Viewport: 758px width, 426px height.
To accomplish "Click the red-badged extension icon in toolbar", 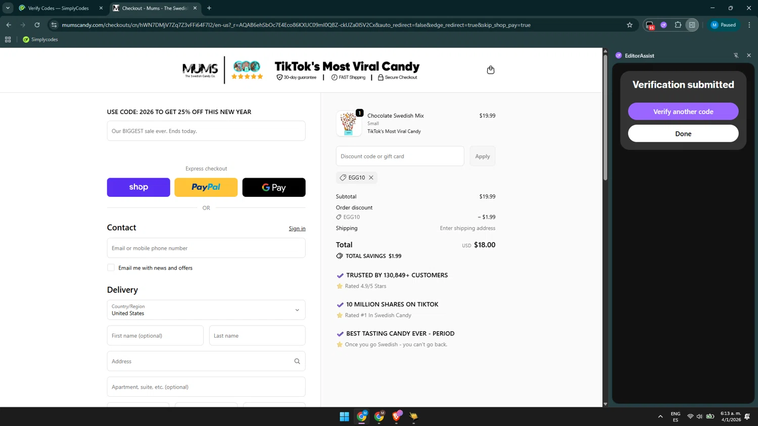I will point(650,25).
